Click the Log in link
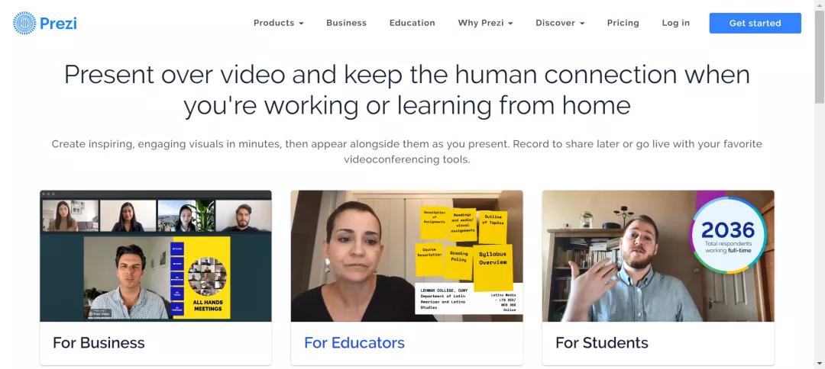This screenshot has height=369, width=825. pos(675,23)
